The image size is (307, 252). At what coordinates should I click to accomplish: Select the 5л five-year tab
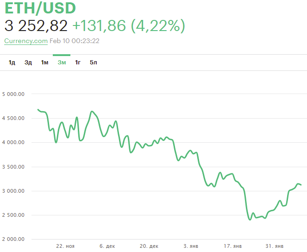[94, 63]
